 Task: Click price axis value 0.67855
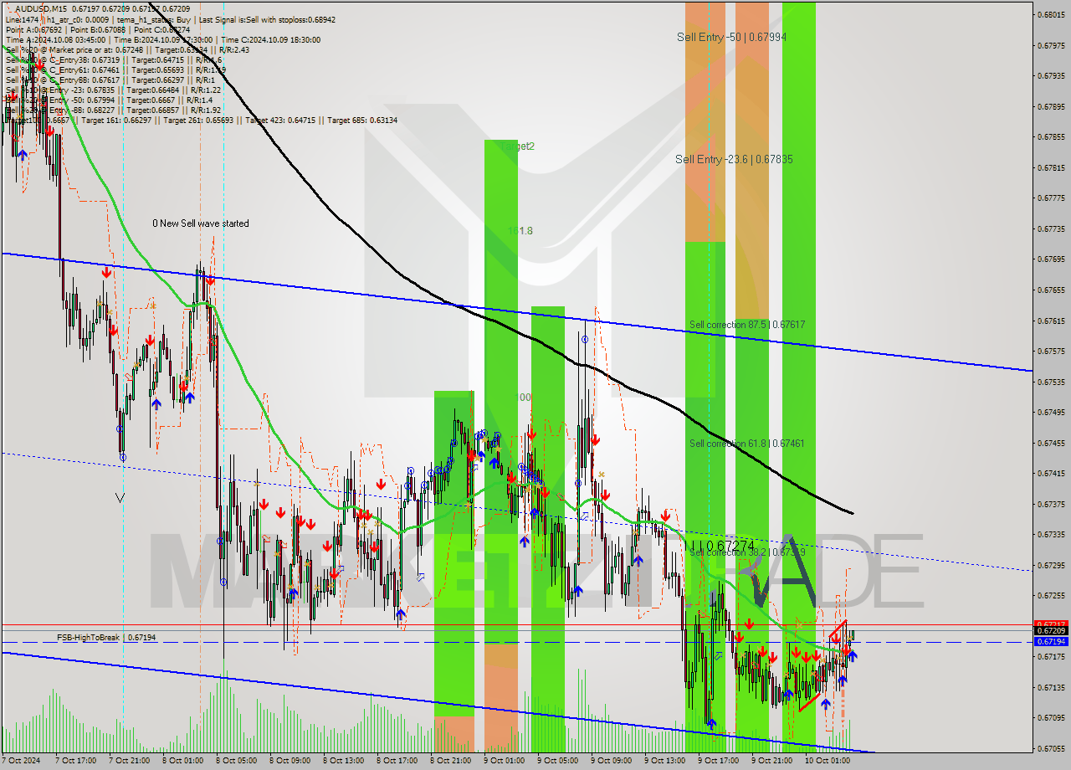coord(1051,136)
